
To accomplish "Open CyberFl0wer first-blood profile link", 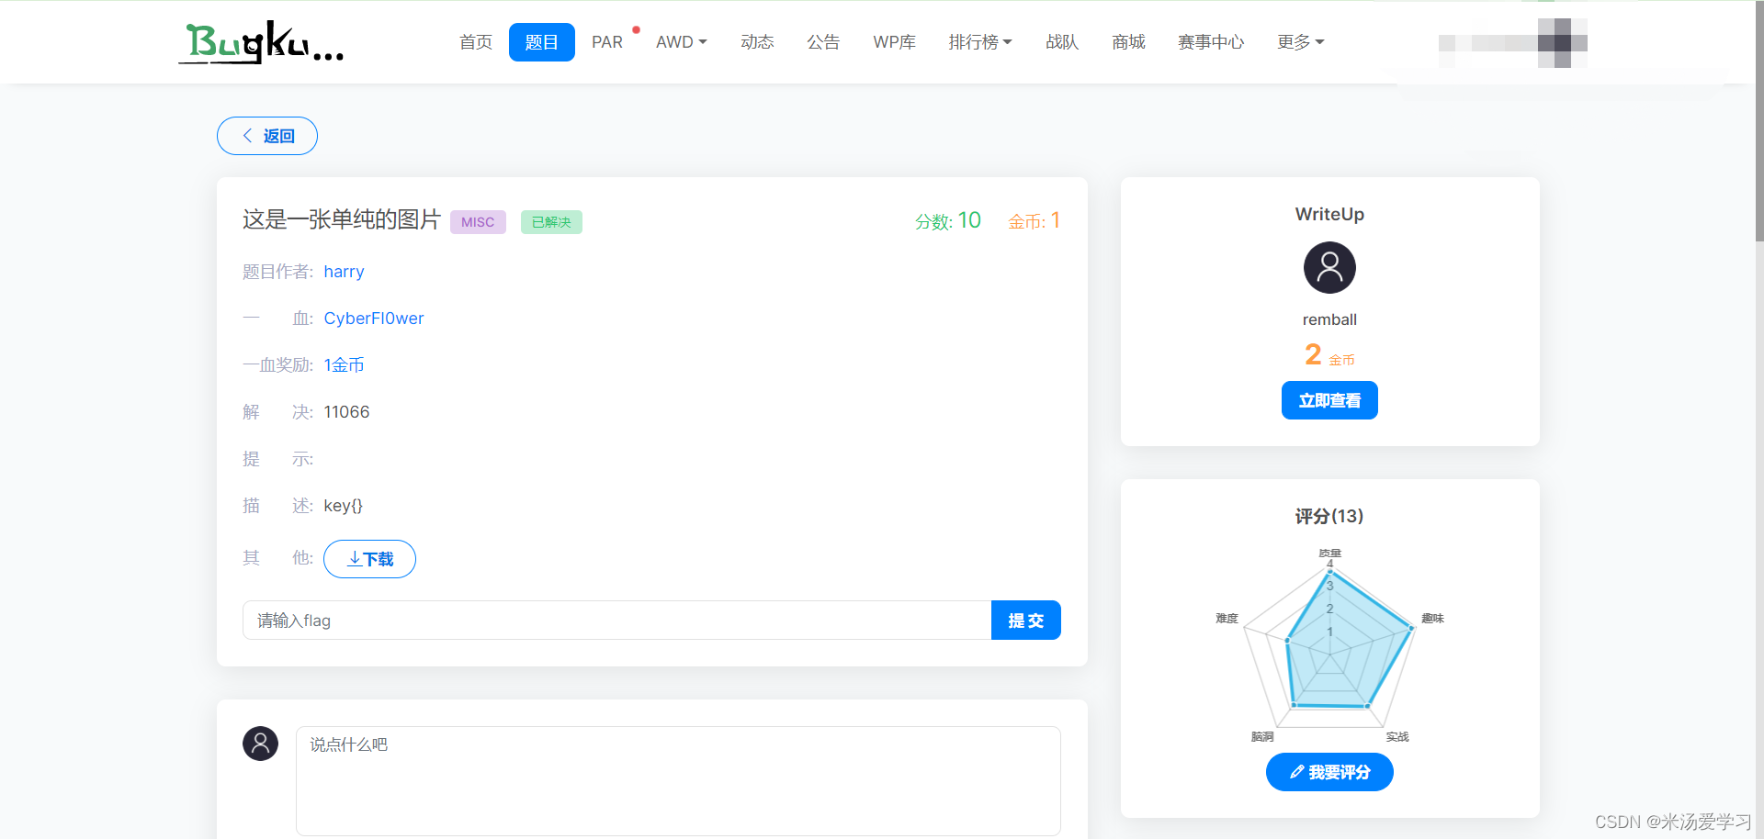I will [x=374, y=319].
